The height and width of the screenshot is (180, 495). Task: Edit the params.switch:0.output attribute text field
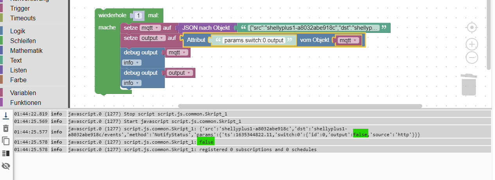(253, 40)
